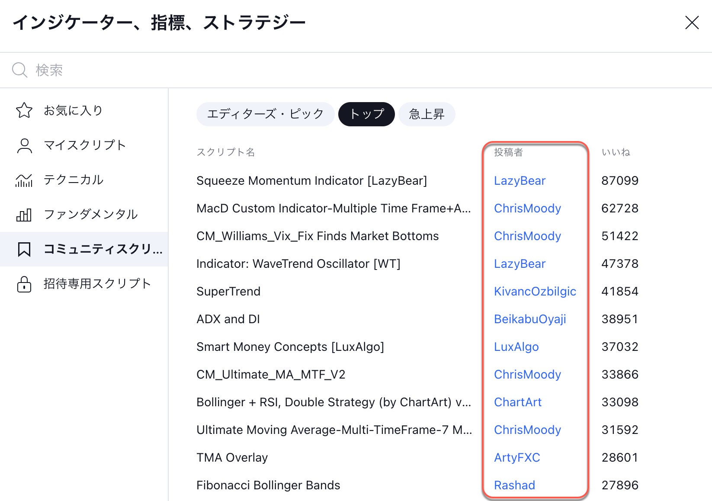The image size is (712, 501).
Task: Open ChrisMoody author link on CM_Williams_Vix_Fix row
Action: tap(527, 236)
